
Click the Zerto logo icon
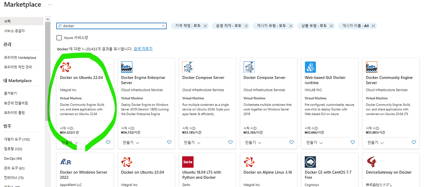188,162
